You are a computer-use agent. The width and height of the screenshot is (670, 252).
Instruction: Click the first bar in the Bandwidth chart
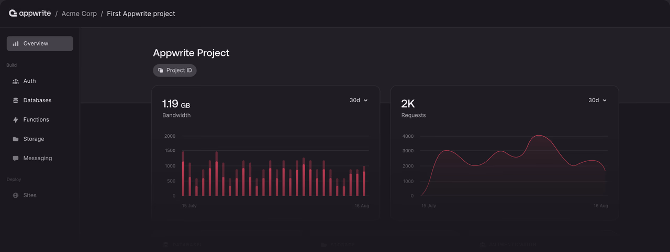tap(183, 174)
